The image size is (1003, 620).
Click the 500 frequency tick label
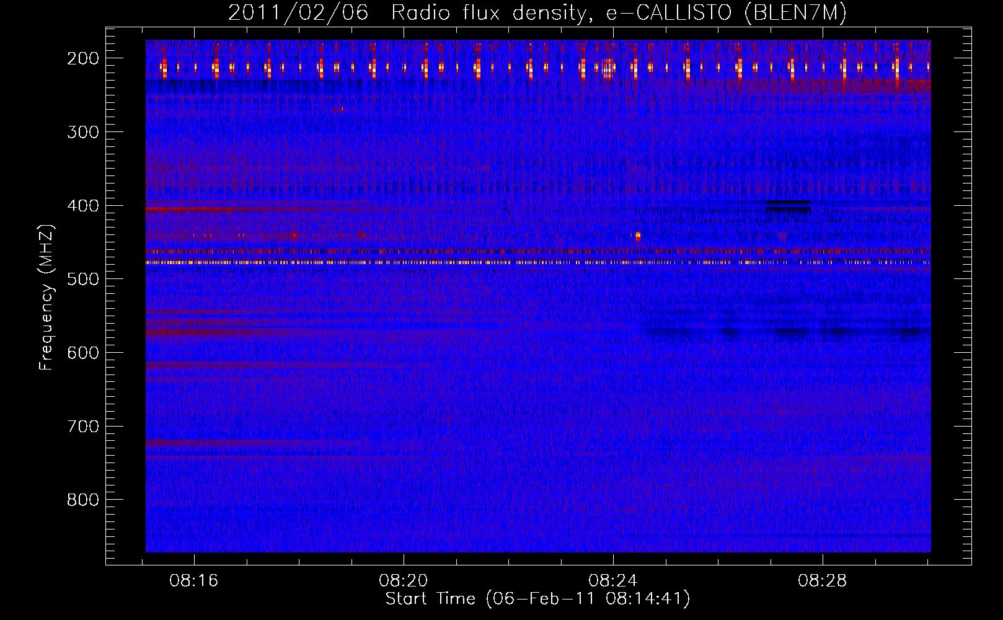tap(82, 279)
